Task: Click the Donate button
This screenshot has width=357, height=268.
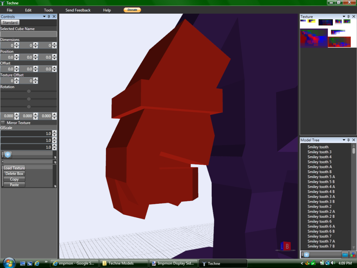Action: tap(132, 10)
